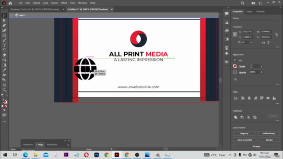The image size is (283, 159).
Task: Select the Shape Builder tool
Action: point(4,60)
